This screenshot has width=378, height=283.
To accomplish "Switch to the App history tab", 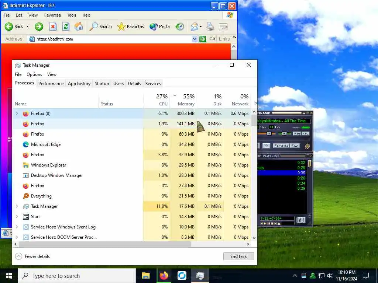I will [79, 84].
